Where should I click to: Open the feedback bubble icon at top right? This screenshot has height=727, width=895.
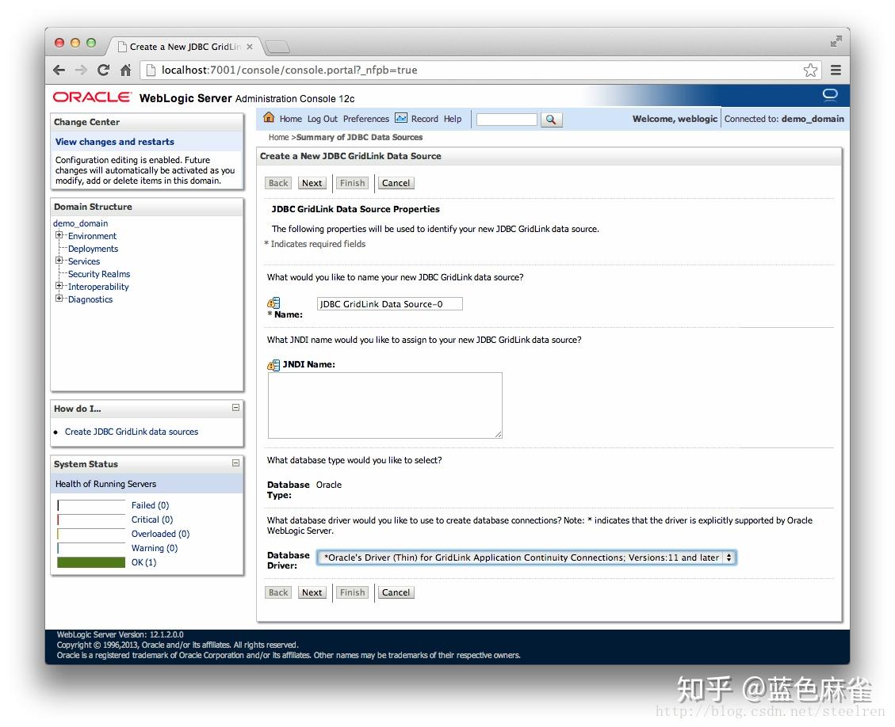pos(830,95)
